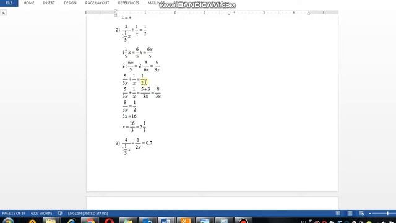Click the equation x = 16/3 = 5 1/3
396x223 pixels.
134,126
